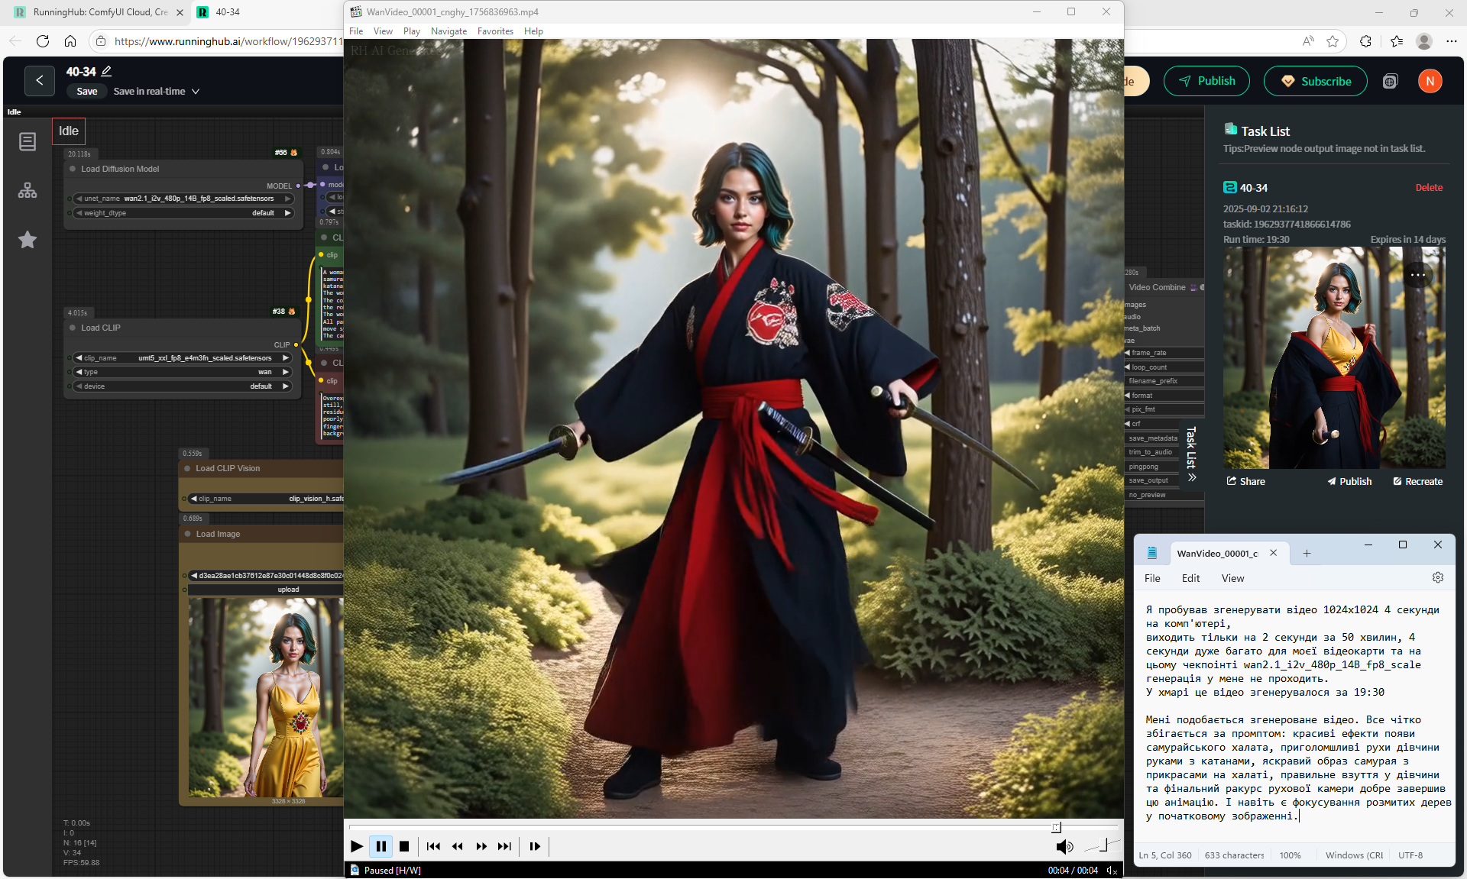1467x879 pixels.
Task: Open the three-dots menu on task thumbnail
Action: (1417, 274)
